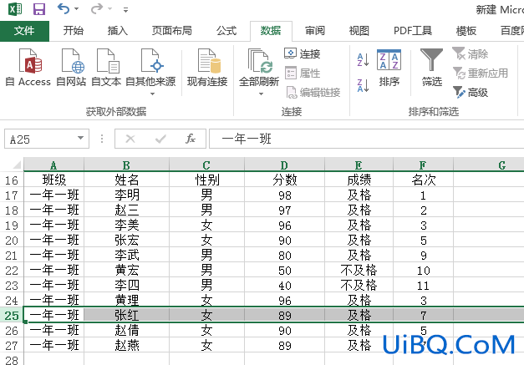Open the 文件 menu tab
This screenshot has height=365, width=524.
24,31
